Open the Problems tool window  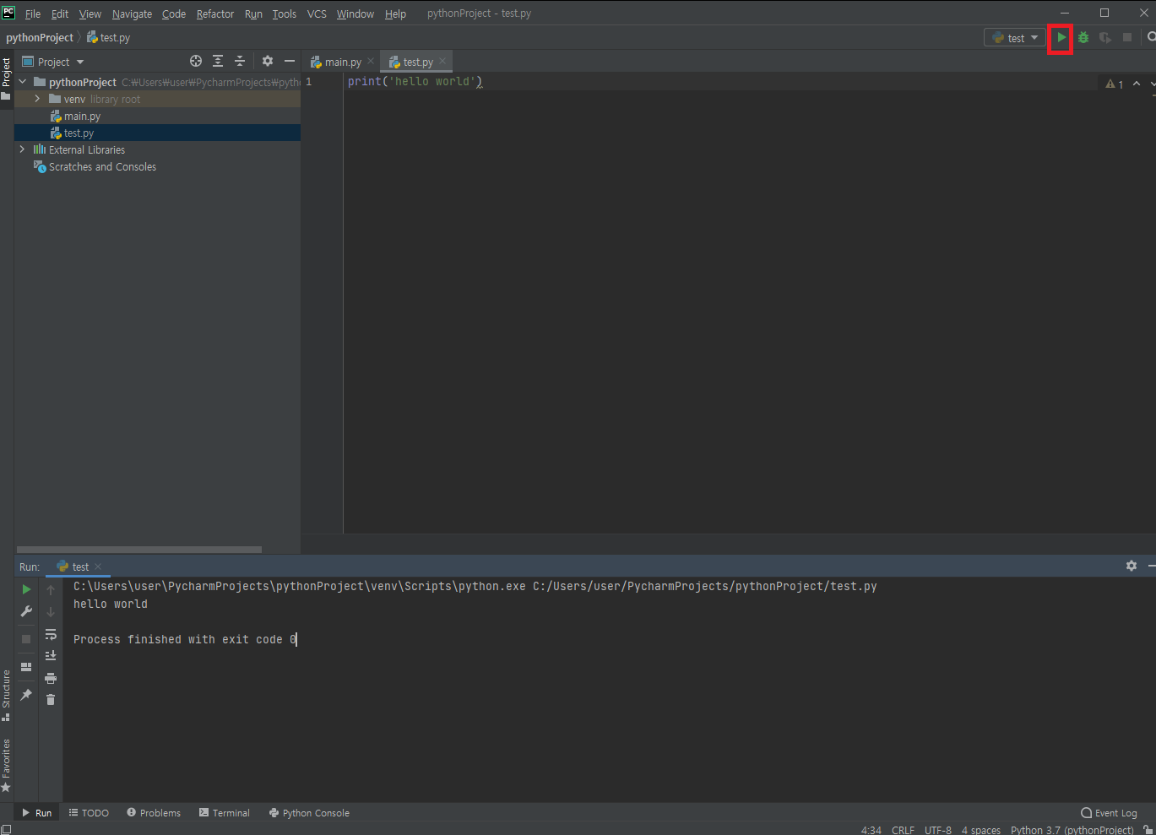coord(154,813)
